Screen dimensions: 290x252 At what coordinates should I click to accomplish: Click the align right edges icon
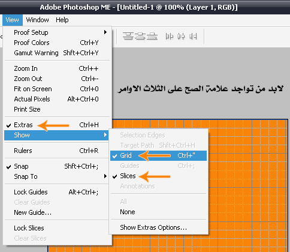(x=193, y=37)
